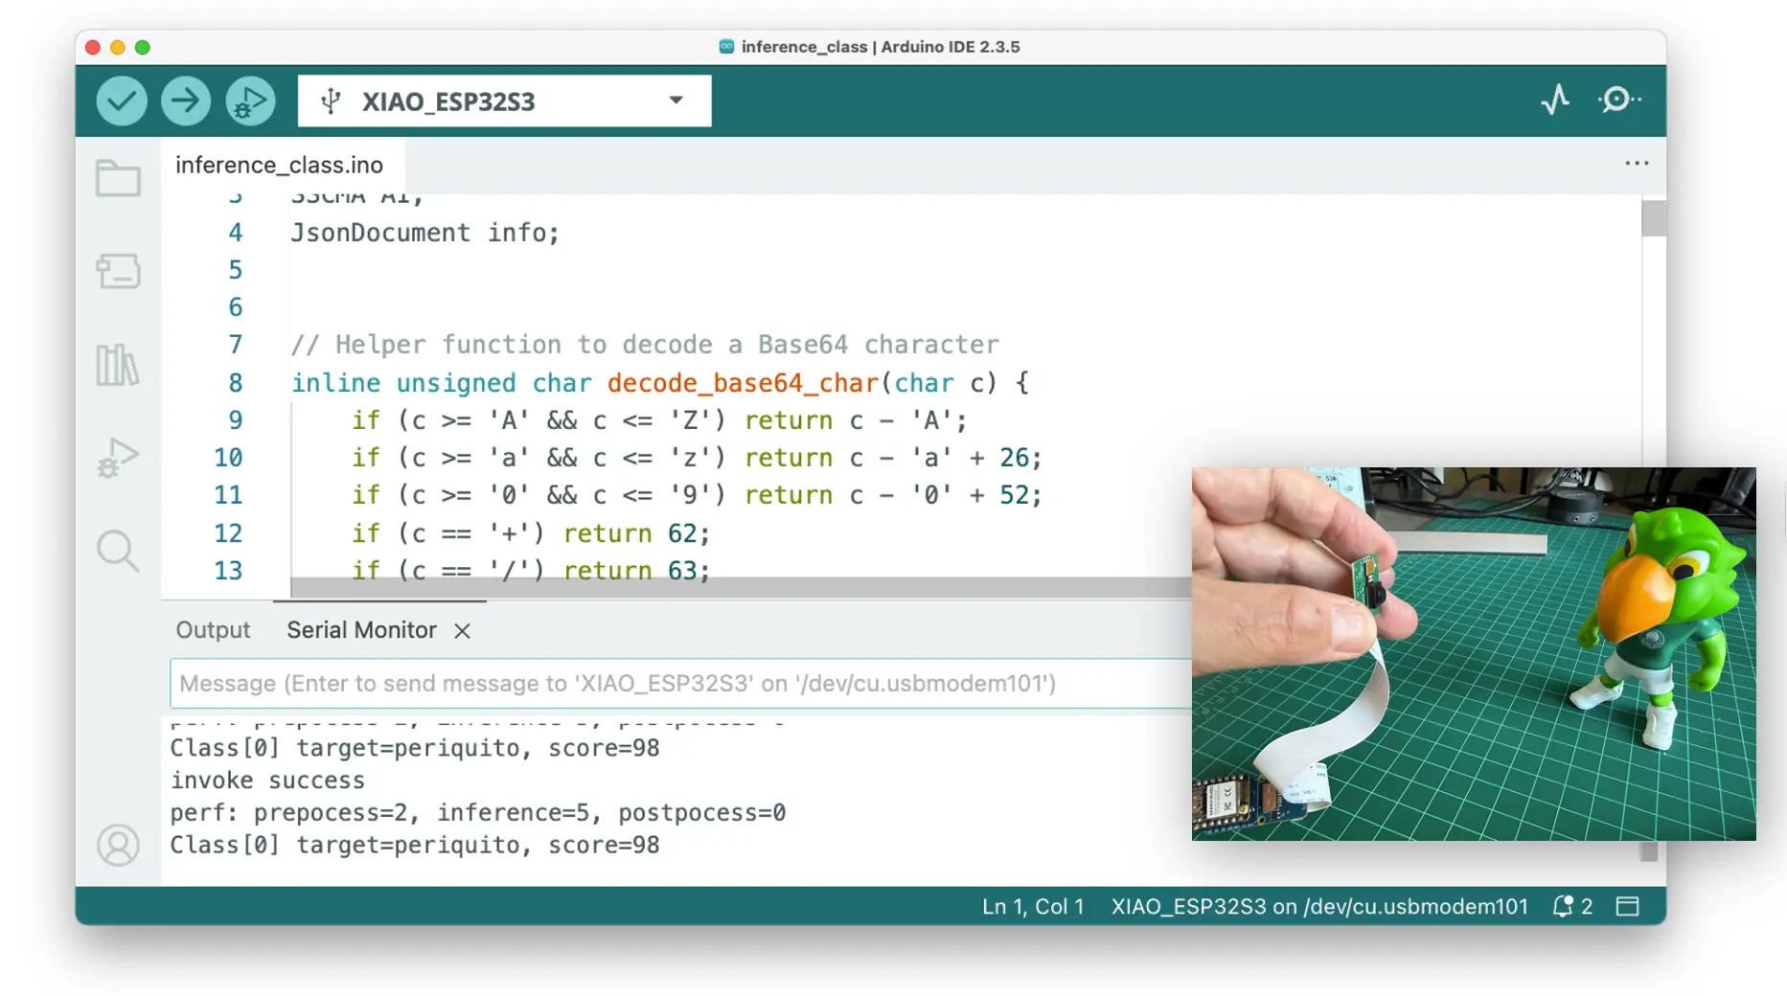1787x996 pixels.
Task: Open the Serial Plotter
Action: point(1554,100)
